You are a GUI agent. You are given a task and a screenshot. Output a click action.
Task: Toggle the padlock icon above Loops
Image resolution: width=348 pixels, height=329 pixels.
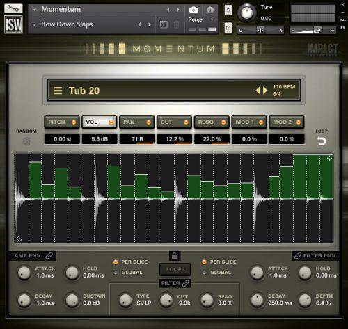click(175, 256)
